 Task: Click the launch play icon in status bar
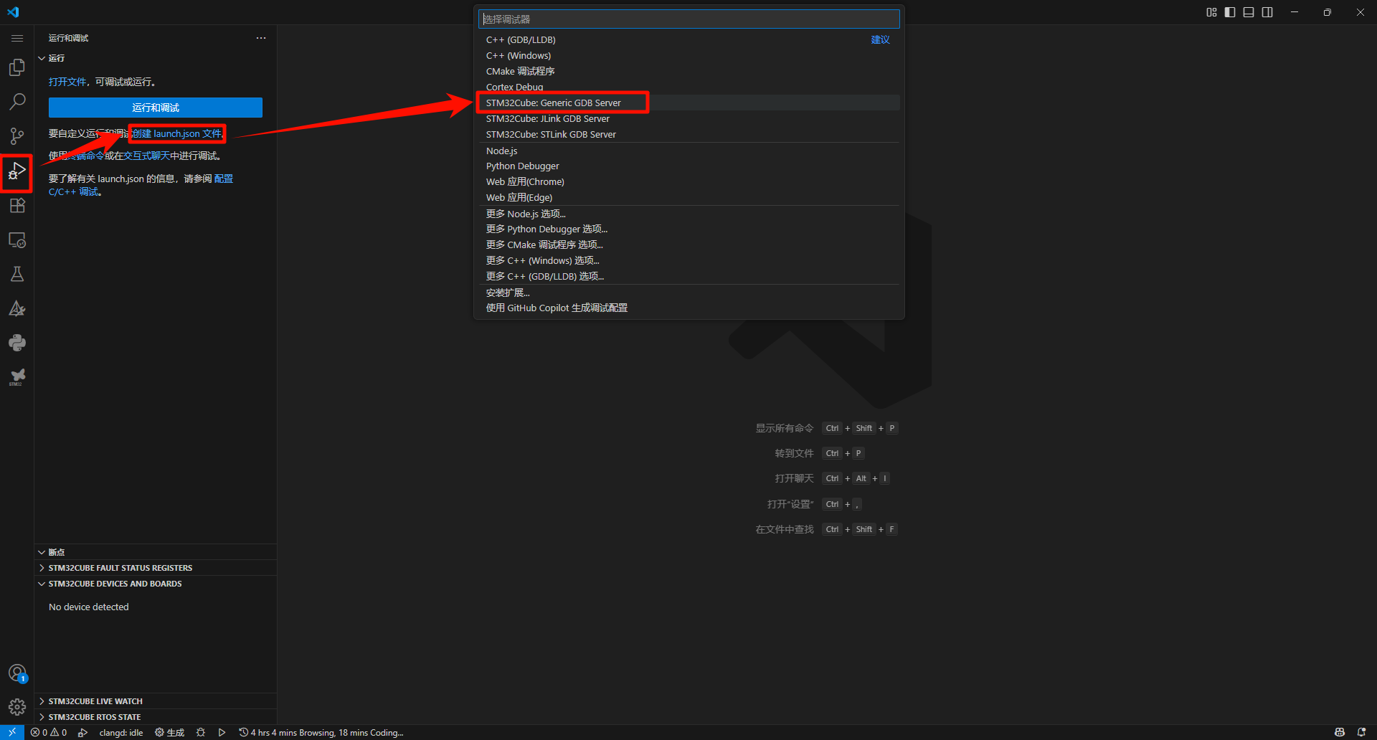[222, 732]
